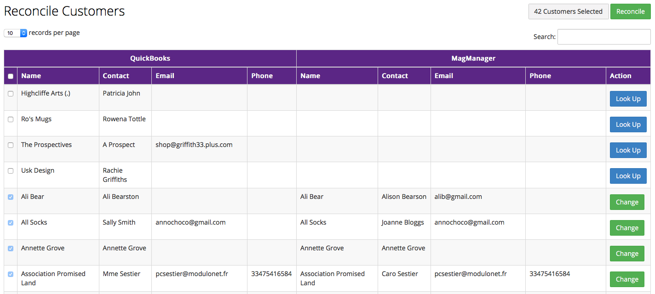The width and height of the screenshot is (655, 294).
Task: Select alib@gmail.com email cell
Action: 478,201
